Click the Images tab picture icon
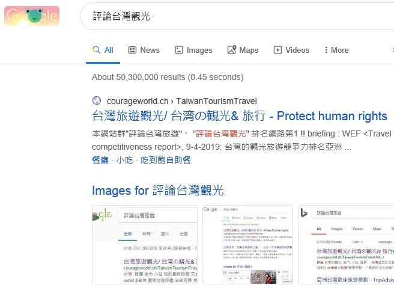The height and width of the screenshot is (288, 394). tap(178, 50)
